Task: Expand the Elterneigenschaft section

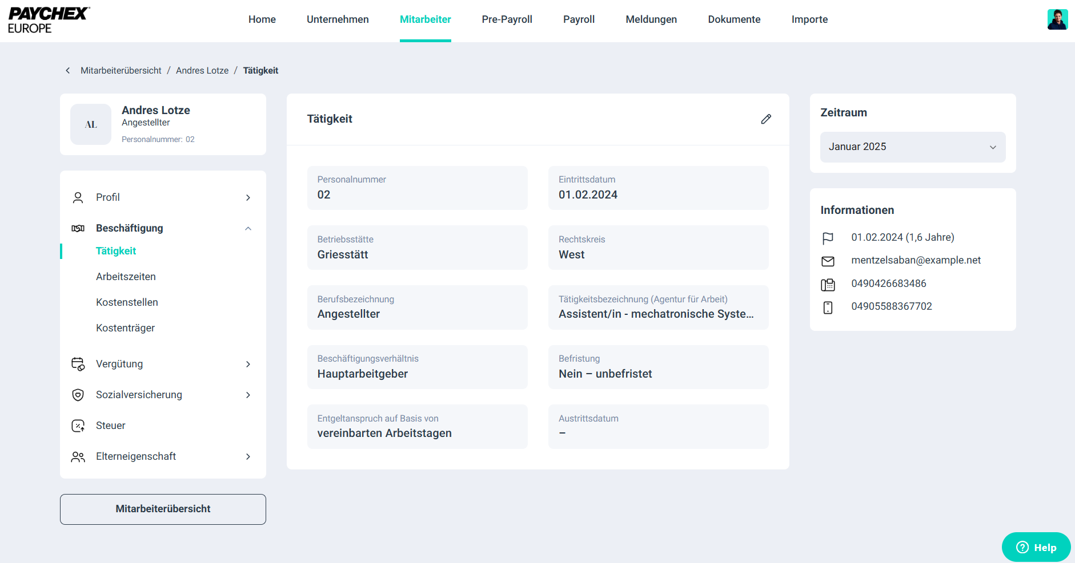Action: [248, 456]
